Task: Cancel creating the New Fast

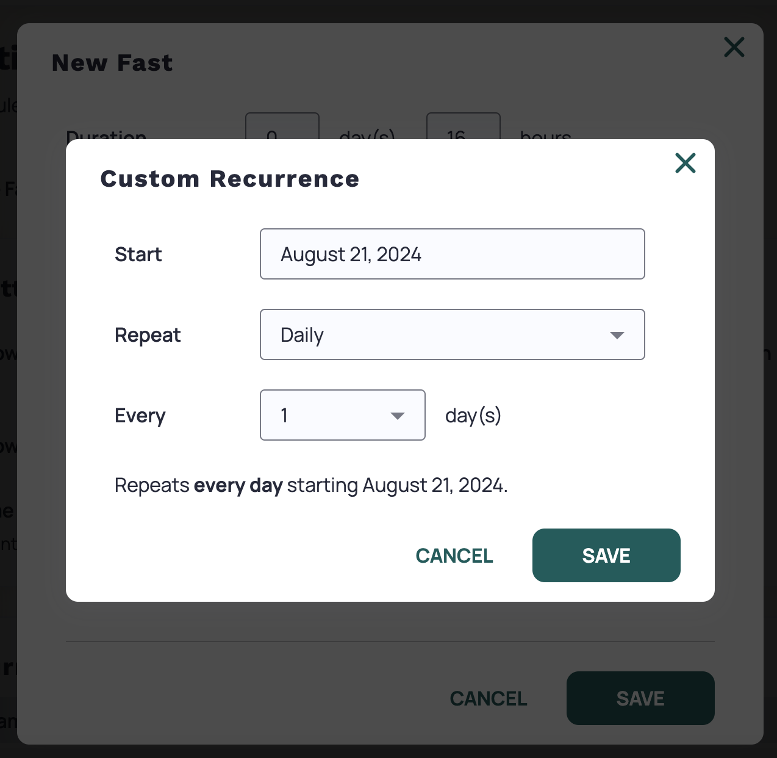Action: (x=488, y=698)
